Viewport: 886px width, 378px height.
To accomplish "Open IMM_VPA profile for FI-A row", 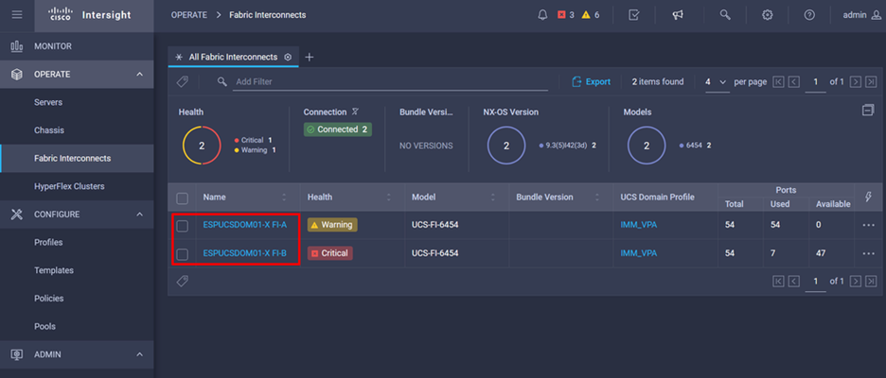I will tap(639, 225).
